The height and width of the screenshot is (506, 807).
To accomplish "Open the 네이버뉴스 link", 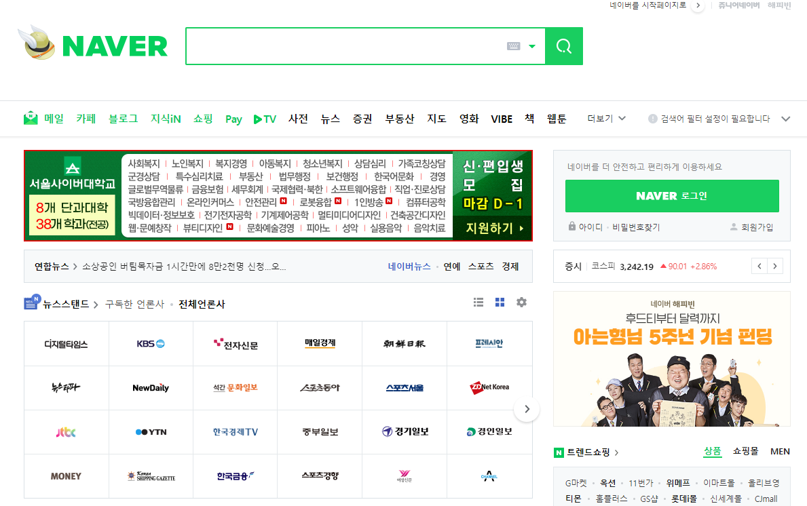I will click(x=409, y=267).
